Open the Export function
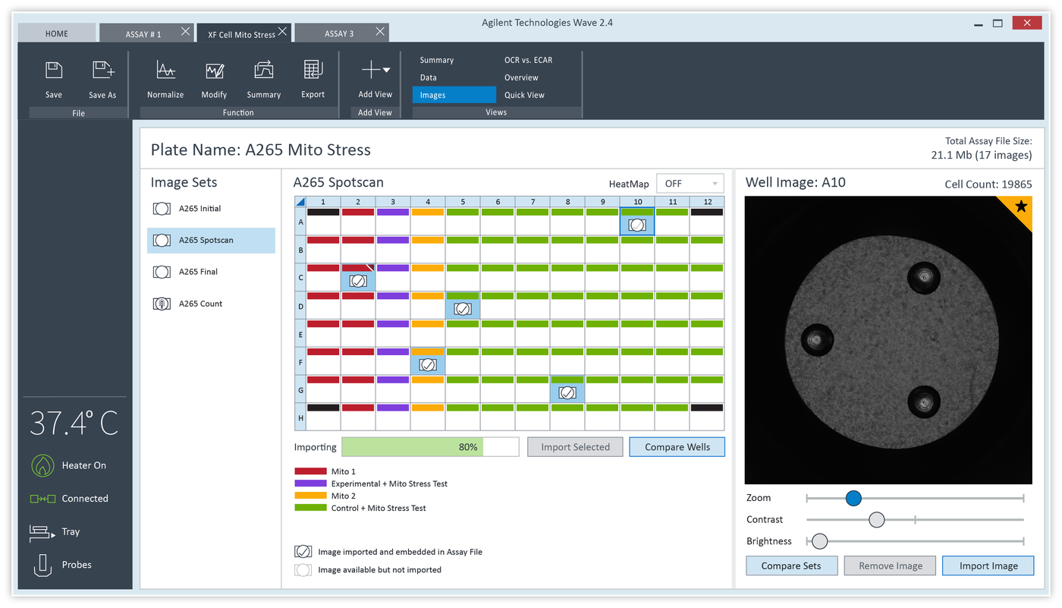Viewport: 1062px width, 608px height. click(x=313, y=76)
